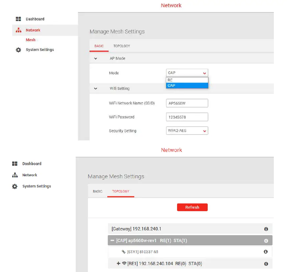This screenshot has width=287, height=272.
Task: Click the red Refresh button
Action: click(x=192, y=207)
